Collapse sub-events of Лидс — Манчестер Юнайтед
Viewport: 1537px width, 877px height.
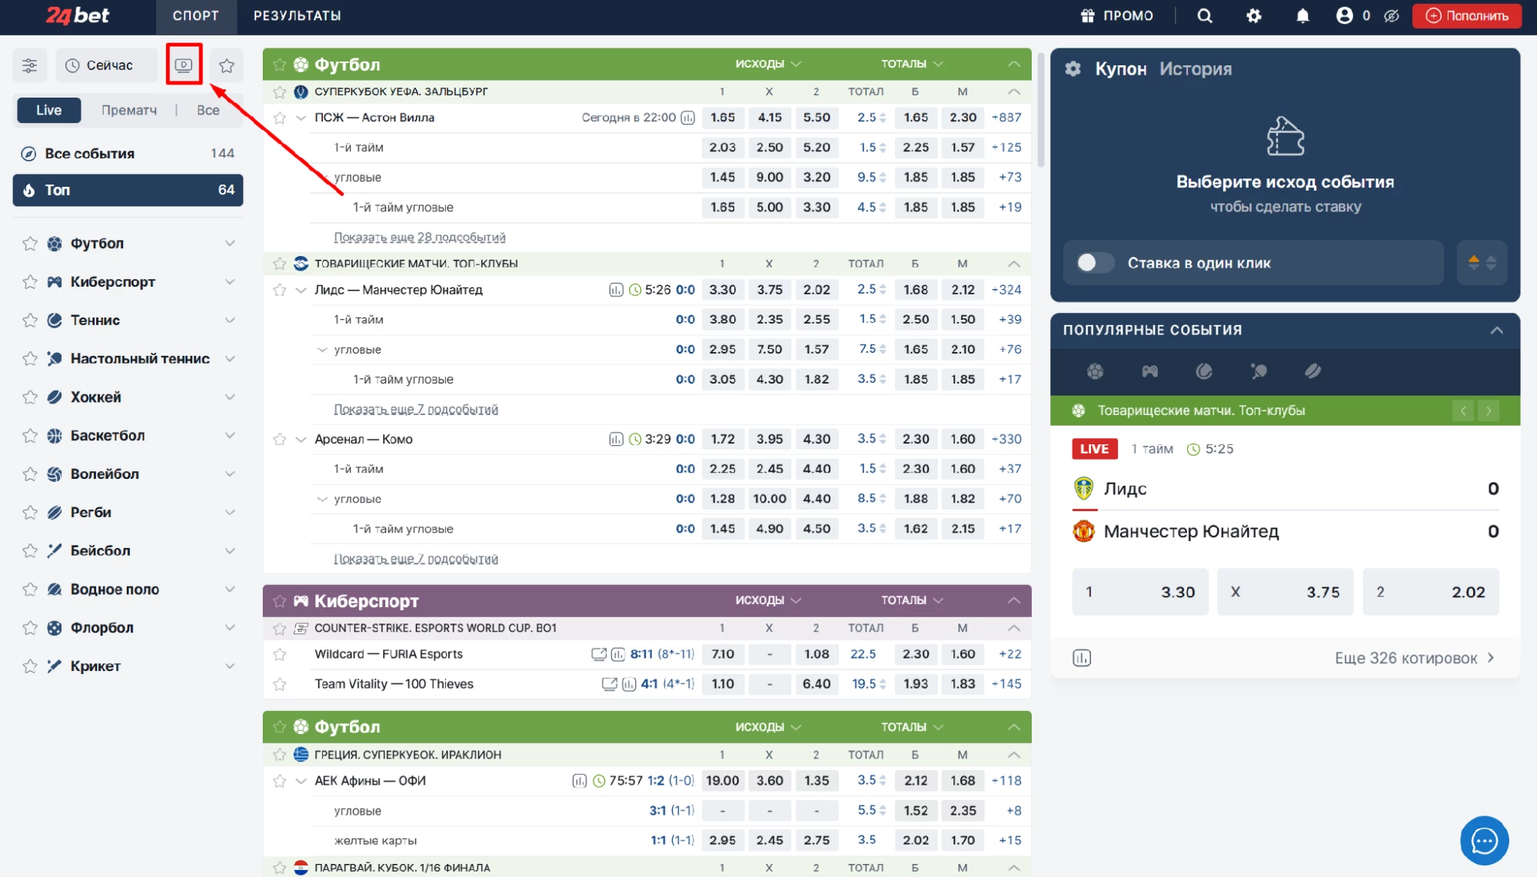301,290
